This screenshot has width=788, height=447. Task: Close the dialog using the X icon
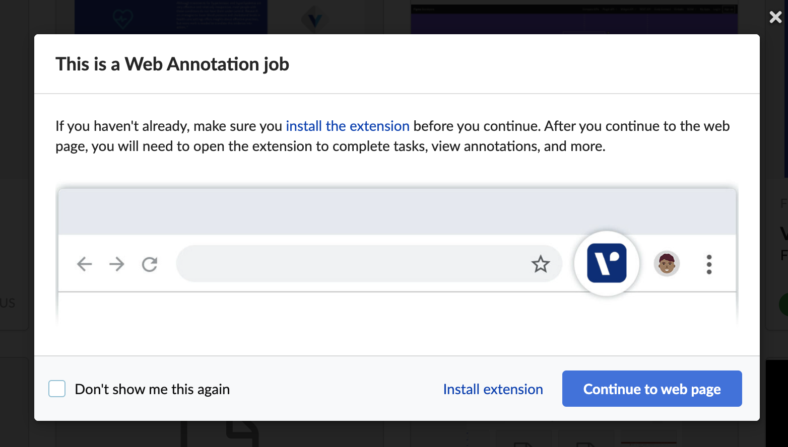pyautogui.click(x=775, y=17)
